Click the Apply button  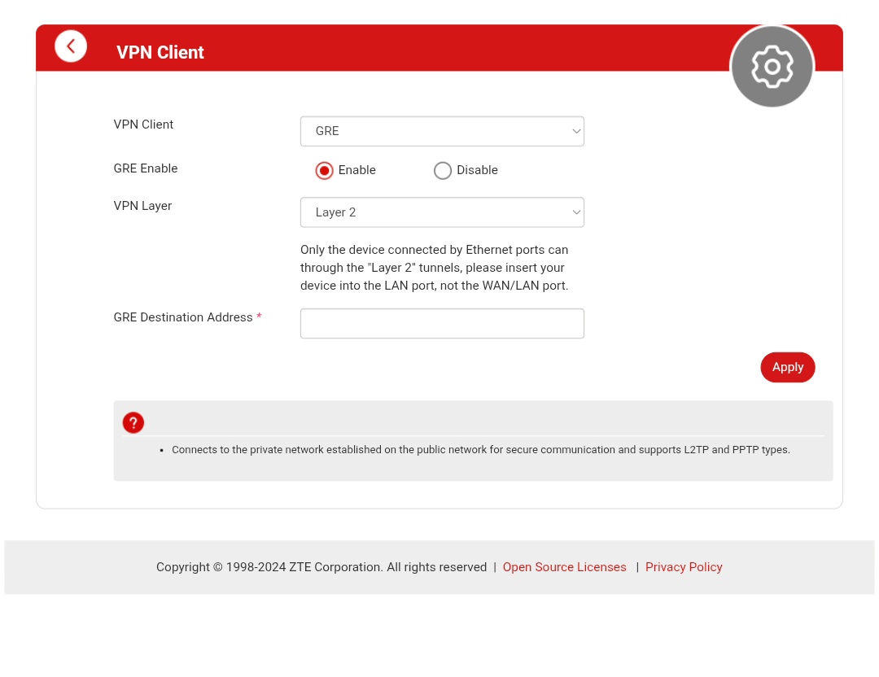pos(788,367)
